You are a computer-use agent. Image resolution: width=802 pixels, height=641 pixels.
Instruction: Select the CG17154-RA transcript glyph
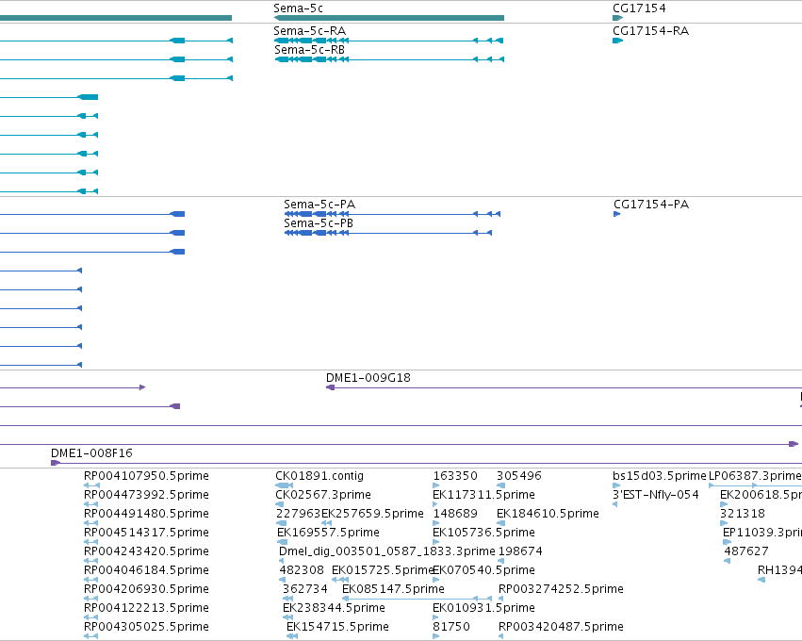[618, 41]
